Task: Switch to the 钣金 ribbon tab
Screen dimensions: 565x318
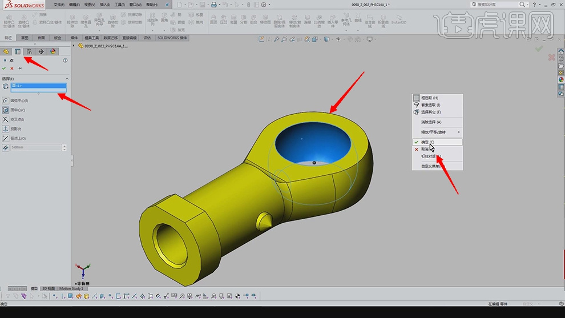Action: click(58, 38)
